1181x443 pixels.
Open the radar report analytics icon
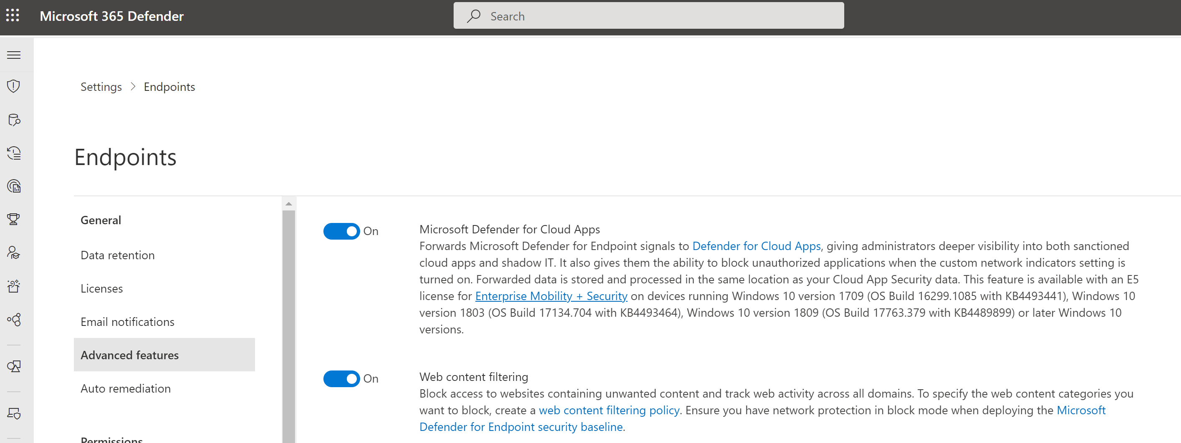tap(14, 186)
